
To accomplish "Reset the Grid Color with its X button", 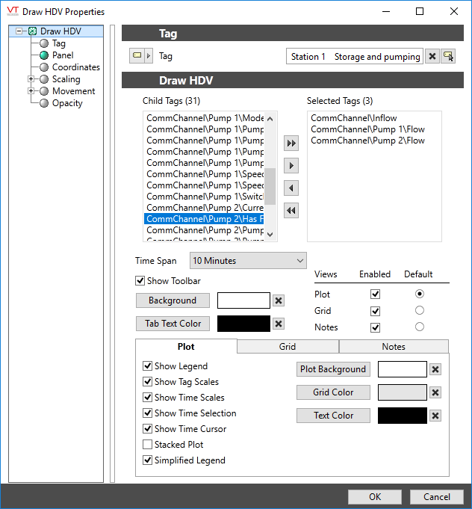I will pos(435,392).
